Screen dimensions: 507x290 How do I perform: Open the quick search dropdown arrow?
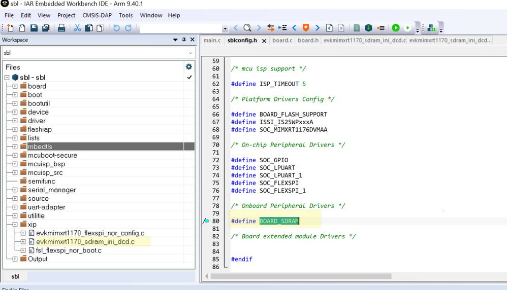tap(225, 29)
